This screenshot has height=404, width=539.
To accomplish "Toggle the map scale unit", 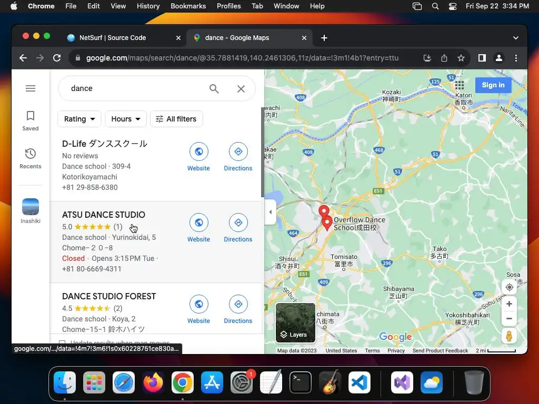I will point(496,350).
